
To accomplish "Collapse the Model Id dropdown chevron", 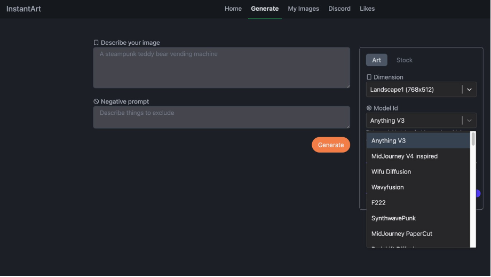I will [469, 121].
